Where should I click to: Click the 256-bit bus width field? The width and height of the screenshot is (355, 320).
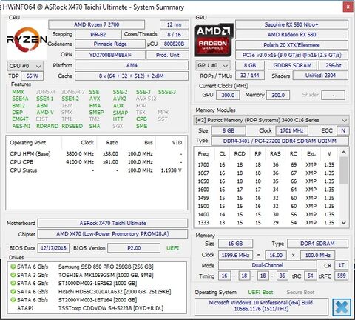[334, 65]
